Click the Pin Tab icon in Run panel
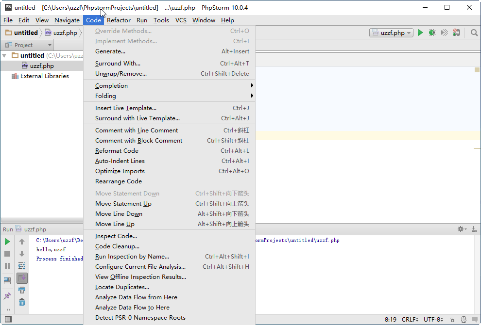This screenshot has height=325, width=481. 7,296
